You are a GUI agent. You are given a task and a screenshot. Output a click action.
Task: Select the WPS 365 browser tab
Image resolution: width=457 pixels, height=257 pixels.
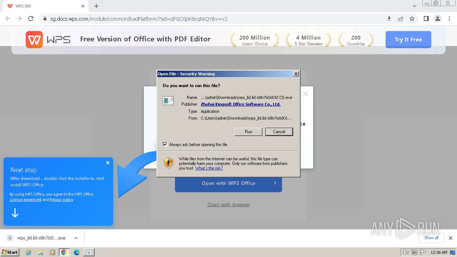point(45,6)
